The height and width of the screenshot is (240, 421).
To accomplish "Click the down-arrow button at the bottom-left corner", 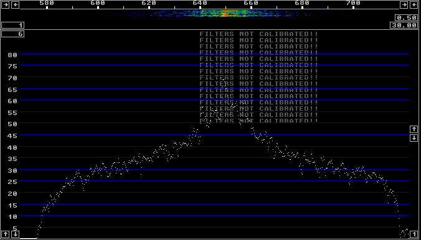I will coord(16,234).
